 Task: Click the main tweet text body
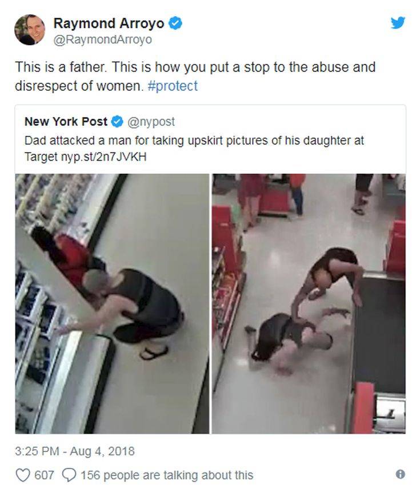point(195,76)
